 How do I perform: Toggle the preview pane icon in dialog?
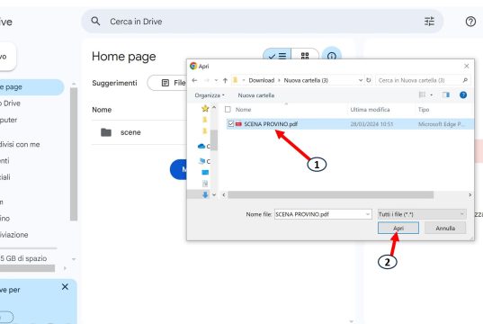click(446, 94)
